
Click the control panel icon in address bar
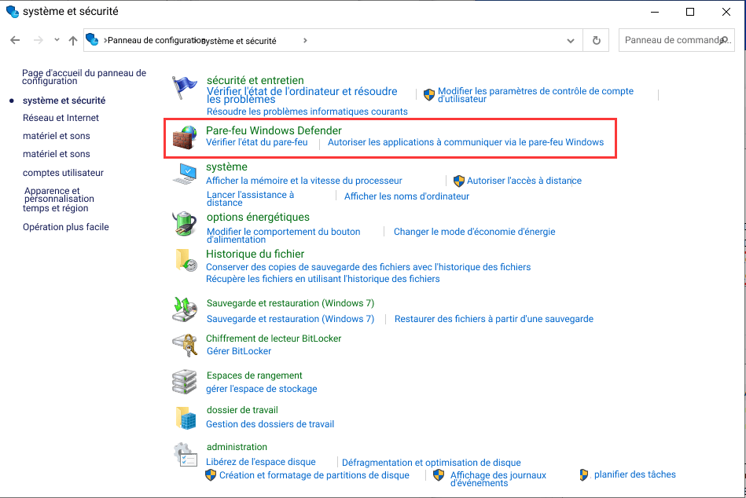pyautogui.click(x=92, y=39)
